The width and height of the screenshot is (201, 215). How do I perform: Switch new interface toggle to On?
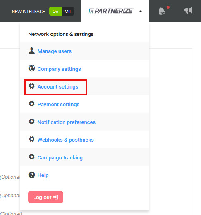(x=55, y=11)
